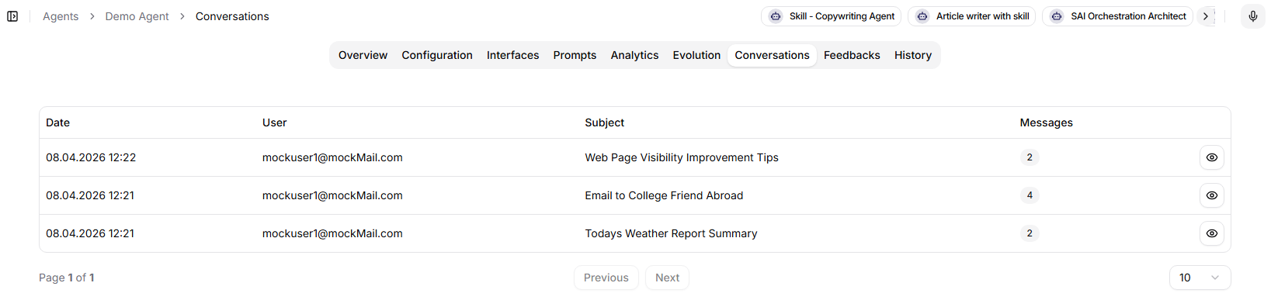View conversation Todays Weather Report Summary
Screen dimensions: 1271x307
(x=1211, y=233)
